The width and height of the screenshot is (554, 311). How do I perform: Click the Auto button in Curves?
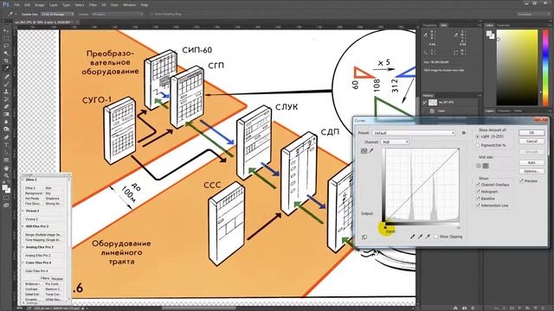pos(531,162)
